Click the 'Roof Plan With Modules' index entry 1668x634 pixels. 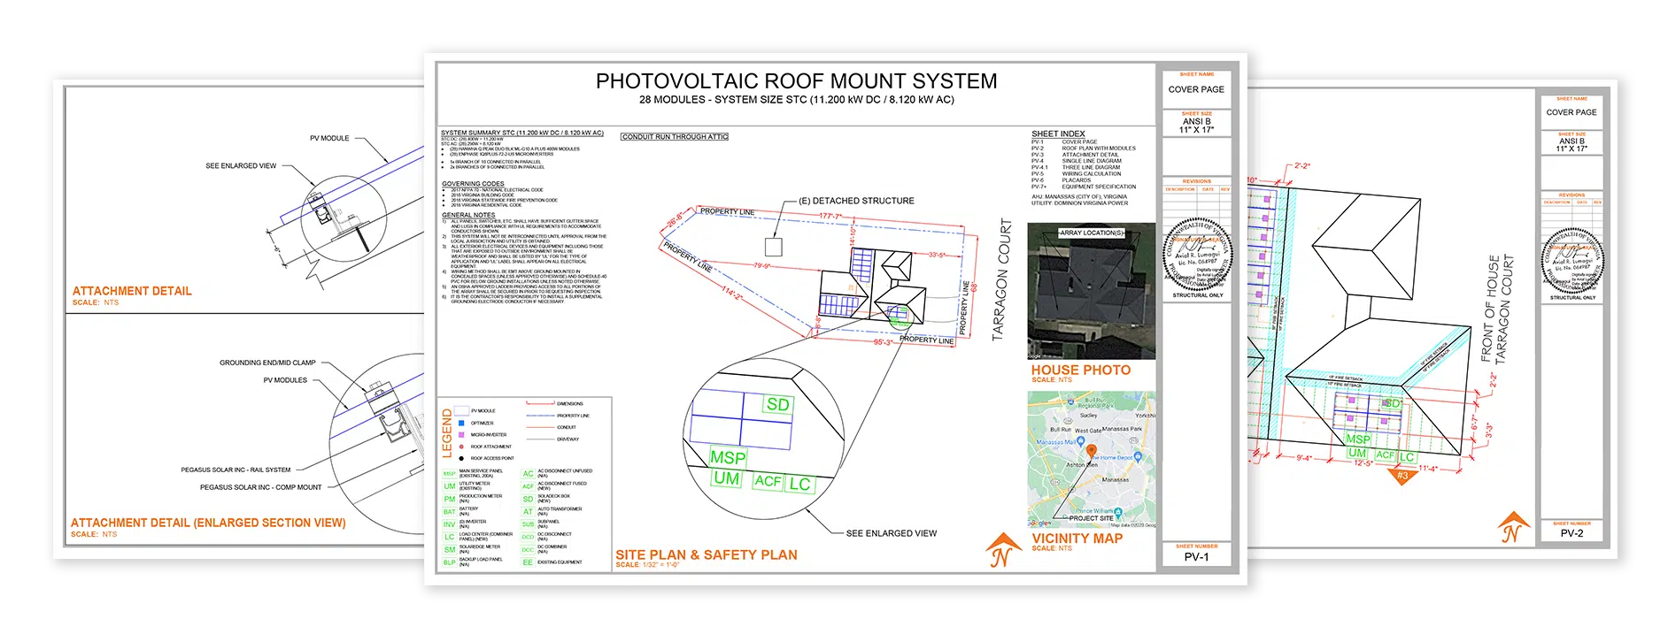[x=1099, y=149]
